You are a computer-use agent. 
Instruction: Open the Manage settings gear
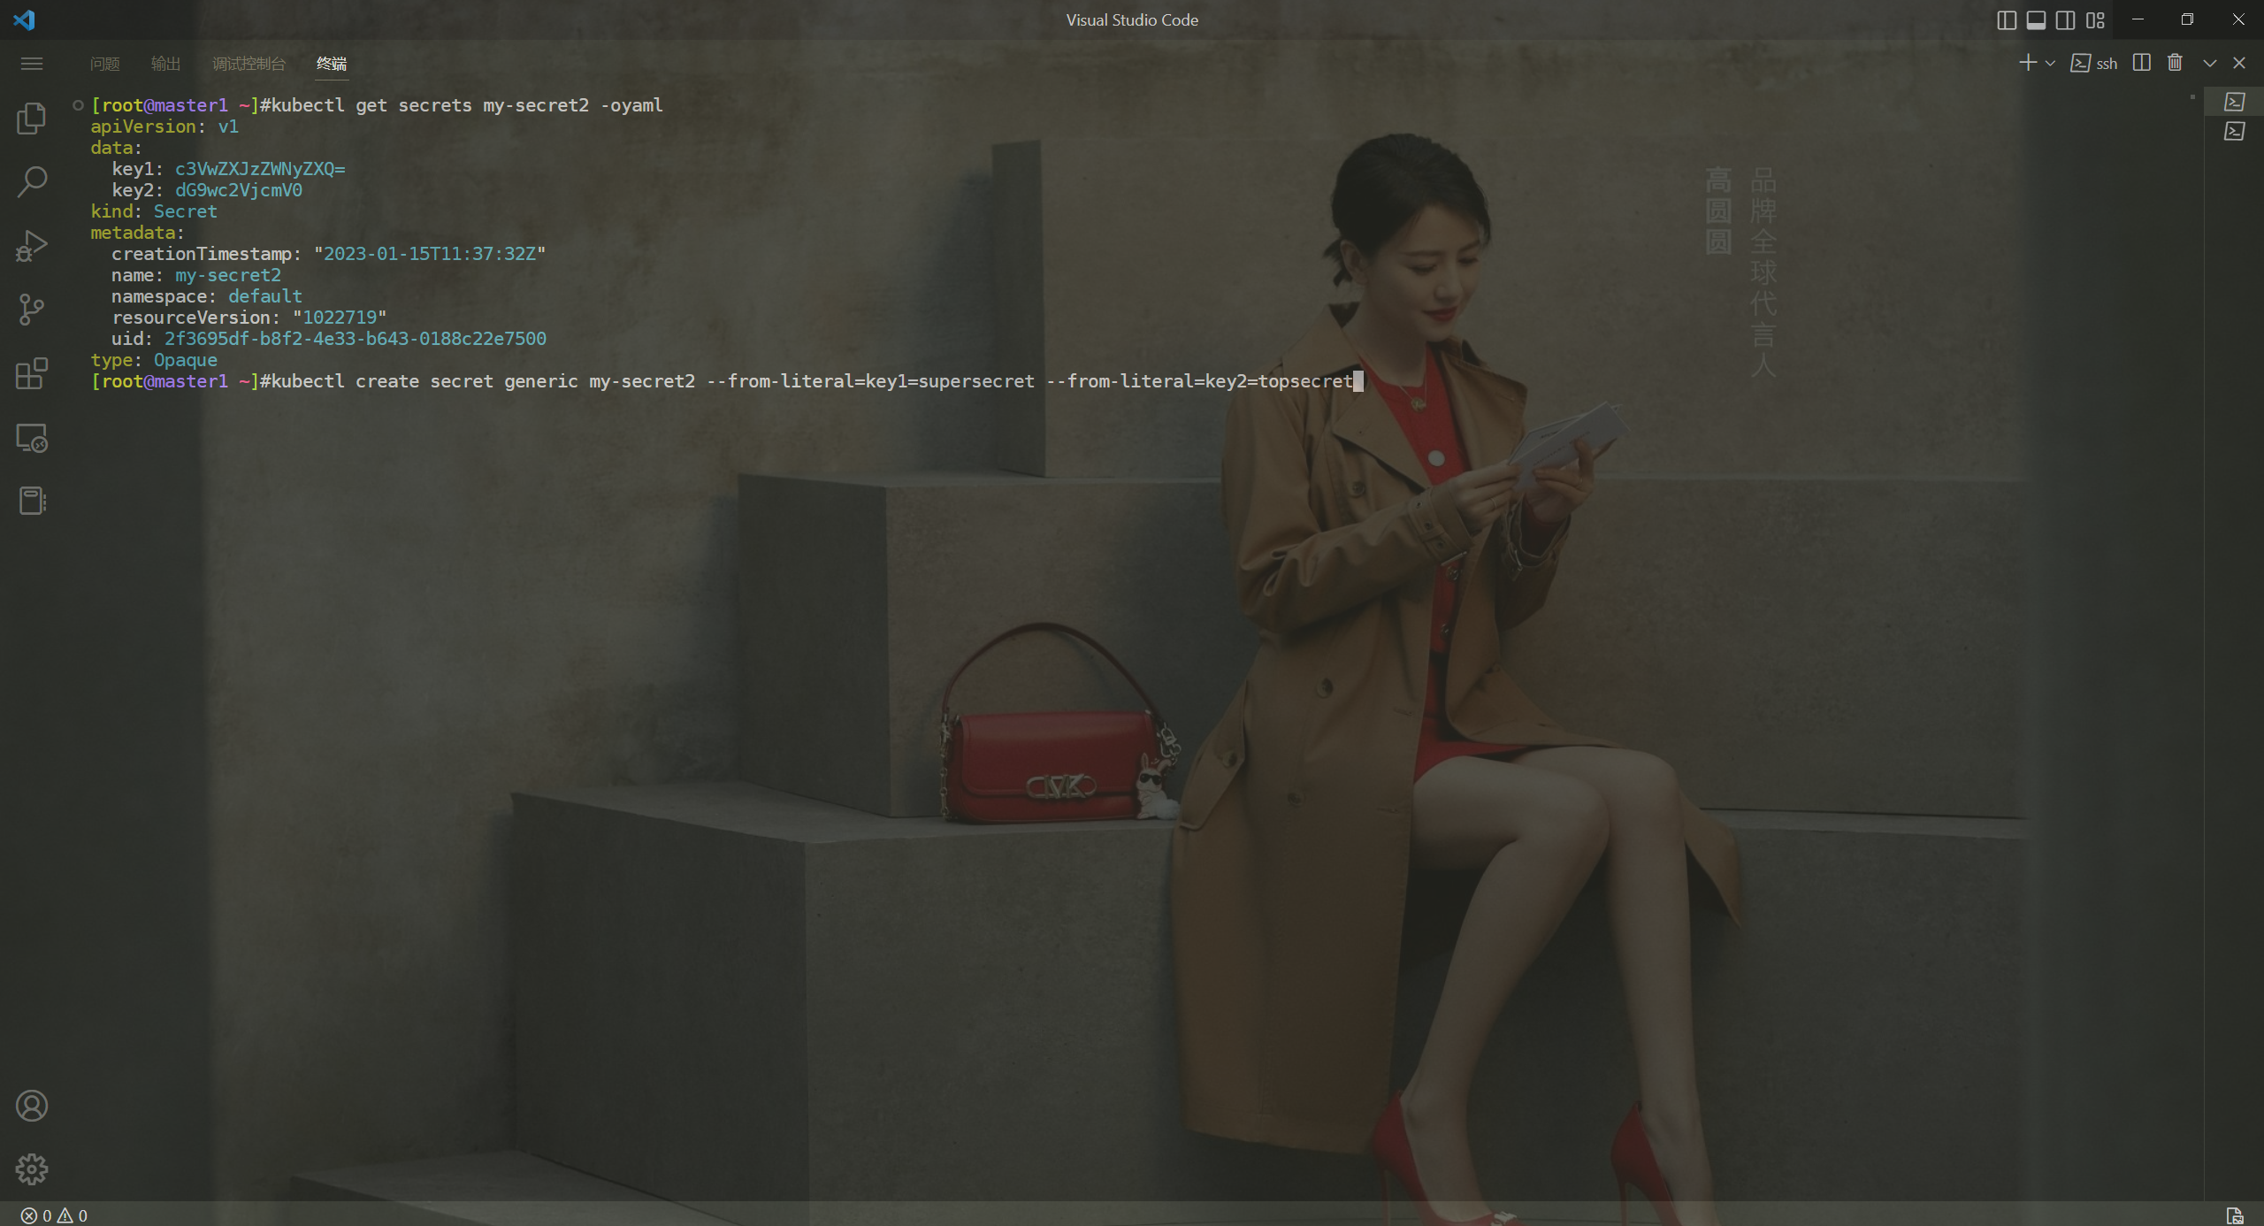coord(32,1169)
